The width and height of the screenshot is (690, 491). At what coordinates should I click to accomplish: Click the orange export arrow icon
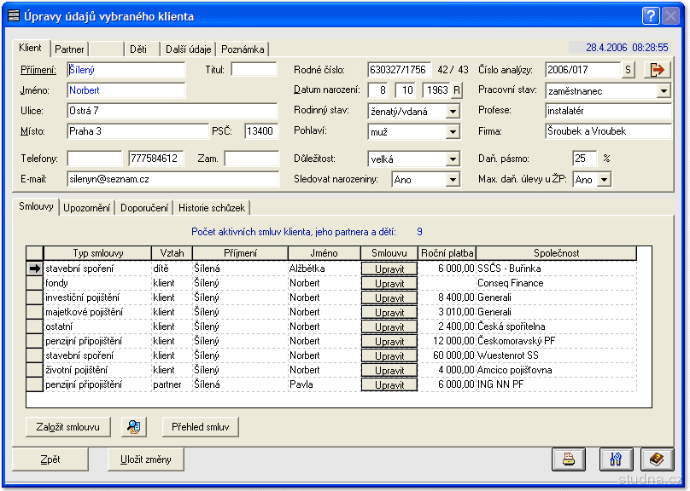coord(658,70)
